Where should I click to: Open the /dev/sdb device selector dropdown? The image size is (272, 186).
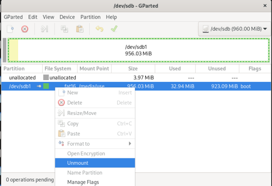pyautogui.click(x=233, y=29)
